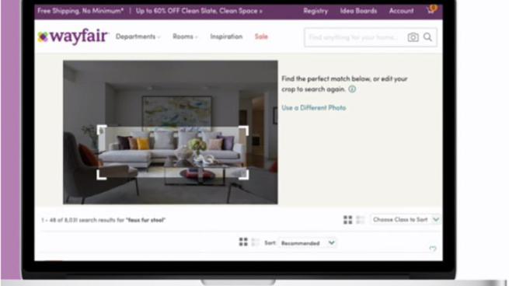Select grid view next to Sort Recommended
This screenshot has height=286, width=509.
(x=243, y=242)
